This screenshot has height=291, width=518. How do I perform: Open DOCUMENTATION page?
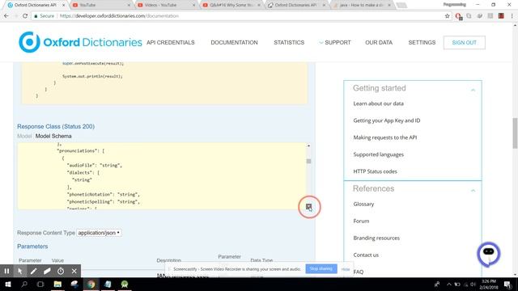234,43
